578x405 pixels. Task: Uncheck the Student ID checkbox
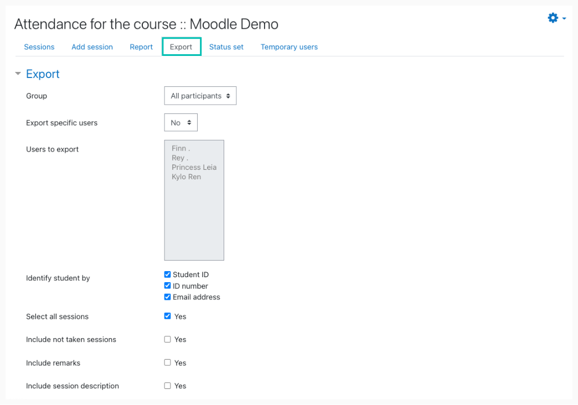click(x=168, y=274)
